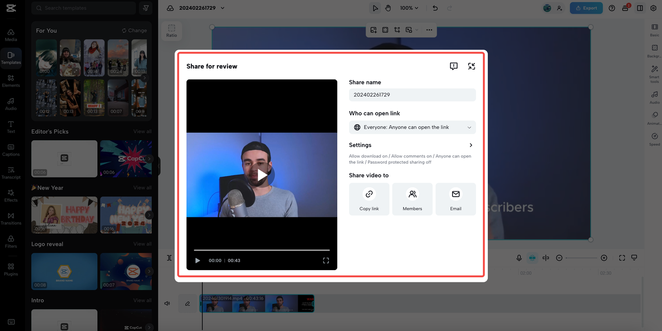Open the template filter icon
The width and height of the screenshot is (662, 331).
[x=146, y=8]
